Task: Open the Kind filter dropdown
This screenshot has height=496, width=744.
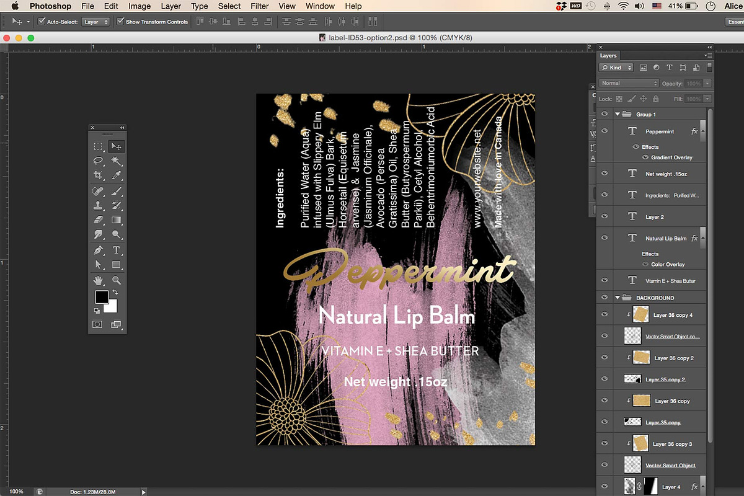Action: coord(616,68)
